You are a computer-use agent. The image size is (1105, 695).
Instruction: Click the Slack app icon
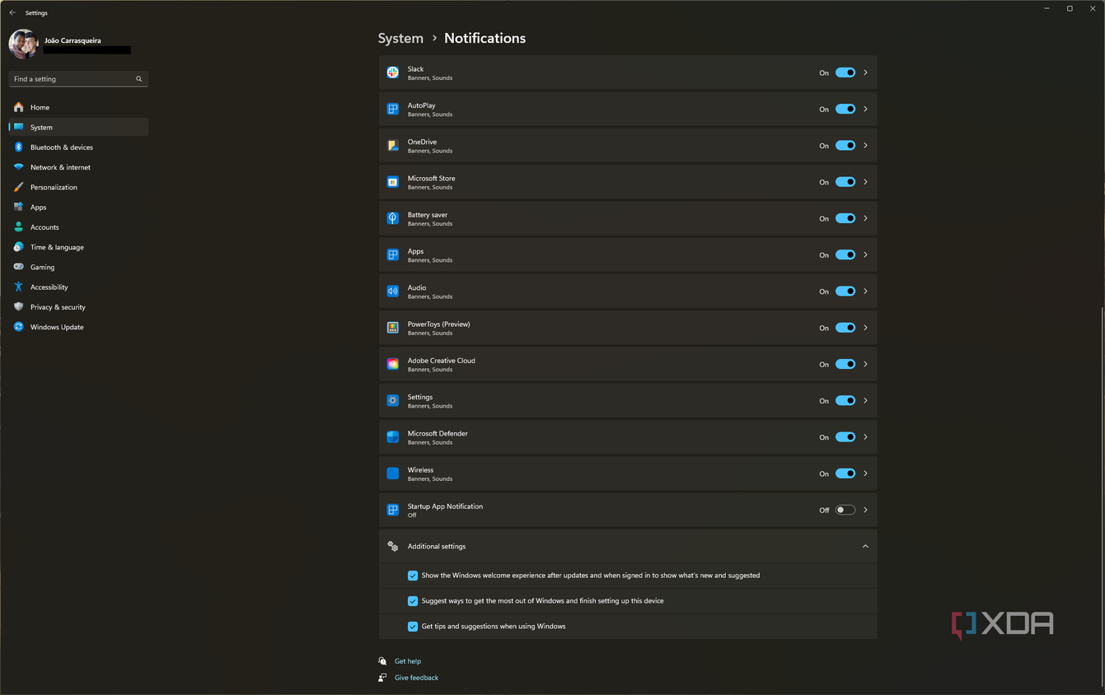coord(393,72)
